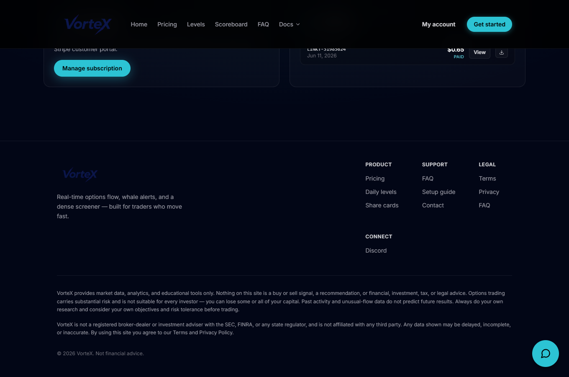Open the chat support bubble
The height and width of the screenshot is (377, 569).
pyautogui.click(x=546, y=354)
